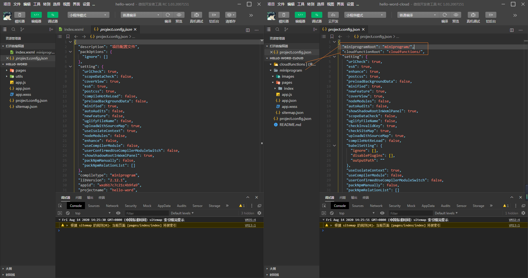Close project.config.json tab in hello-word window

click(x=135, y=29)
